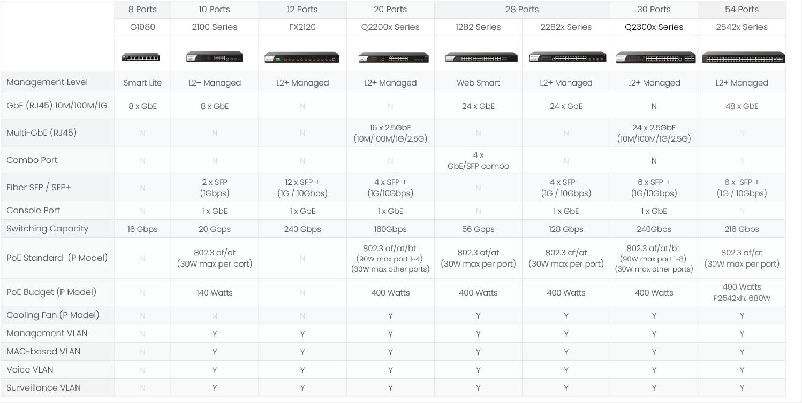Click the G1080 model name
802x403 pixels.
[142, 27]
